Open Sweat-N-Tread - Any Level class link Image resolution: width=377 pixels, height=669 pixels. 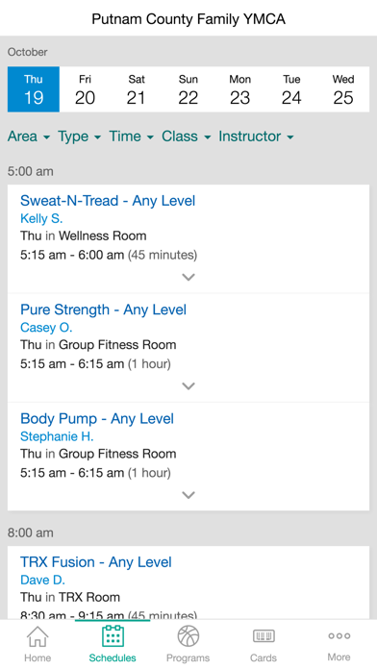pyautogui.click(x=108, y=201)
